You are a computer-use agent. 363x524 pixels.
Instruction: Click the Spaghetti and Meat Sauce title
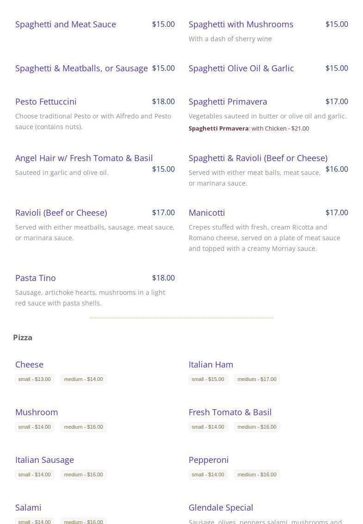click(66, 24)
